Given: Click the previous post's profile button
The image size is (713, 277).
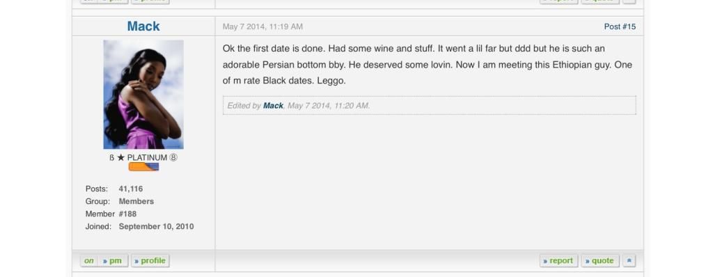Looking at the screenshot, I should (150, 1).
